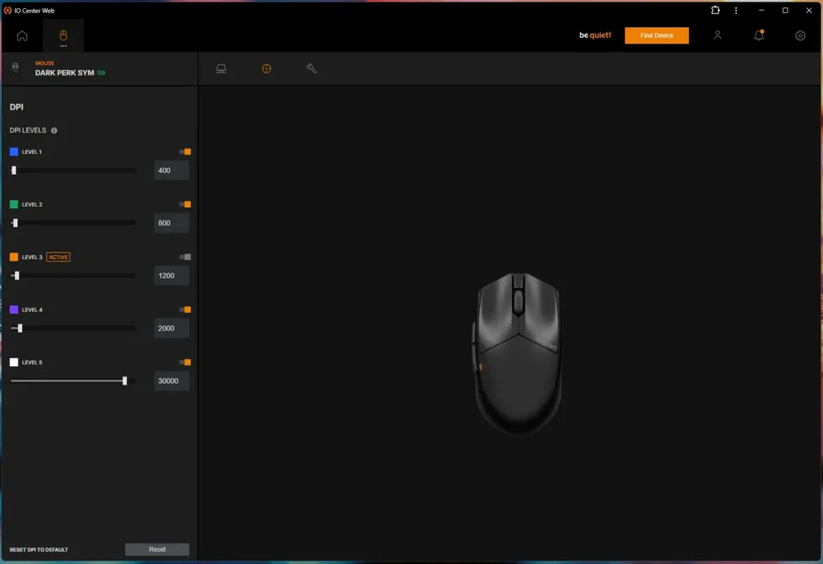Click the Dark Perk Sym mouse thumbnail icon
Screen dimensions: 823x564
click(x=15, y=68)
